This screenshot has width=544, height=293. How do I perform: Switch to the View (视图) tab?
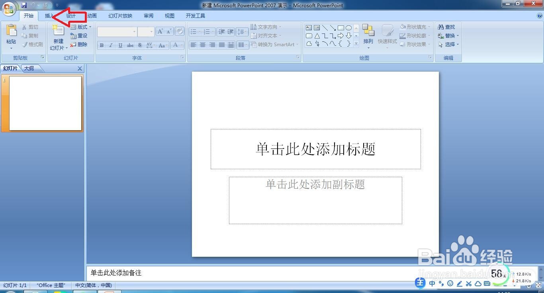tap(170, 16)
